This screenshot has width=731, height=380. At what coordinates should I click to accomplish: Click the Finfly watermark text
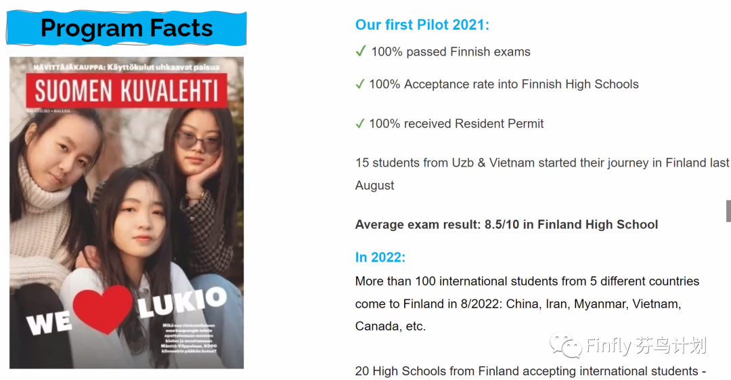coord(646,346)
